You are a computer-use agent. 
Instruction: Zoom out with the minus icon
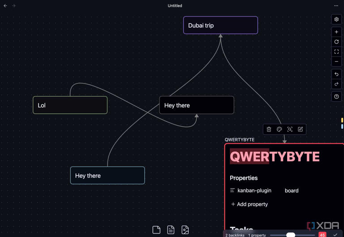click(336, 62)
